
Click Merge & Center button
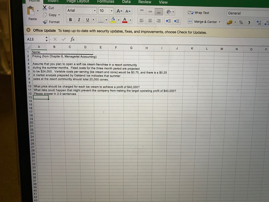[x=203, y=22]
